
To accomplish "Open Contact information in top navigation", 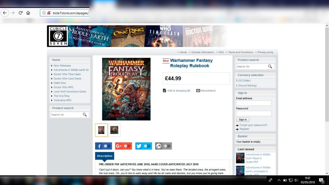I will pyautogui.click(x=202, y=52).
